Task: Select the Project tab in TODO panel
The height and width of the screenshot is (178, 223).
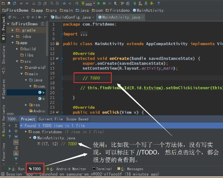Action: click(28, 119)
